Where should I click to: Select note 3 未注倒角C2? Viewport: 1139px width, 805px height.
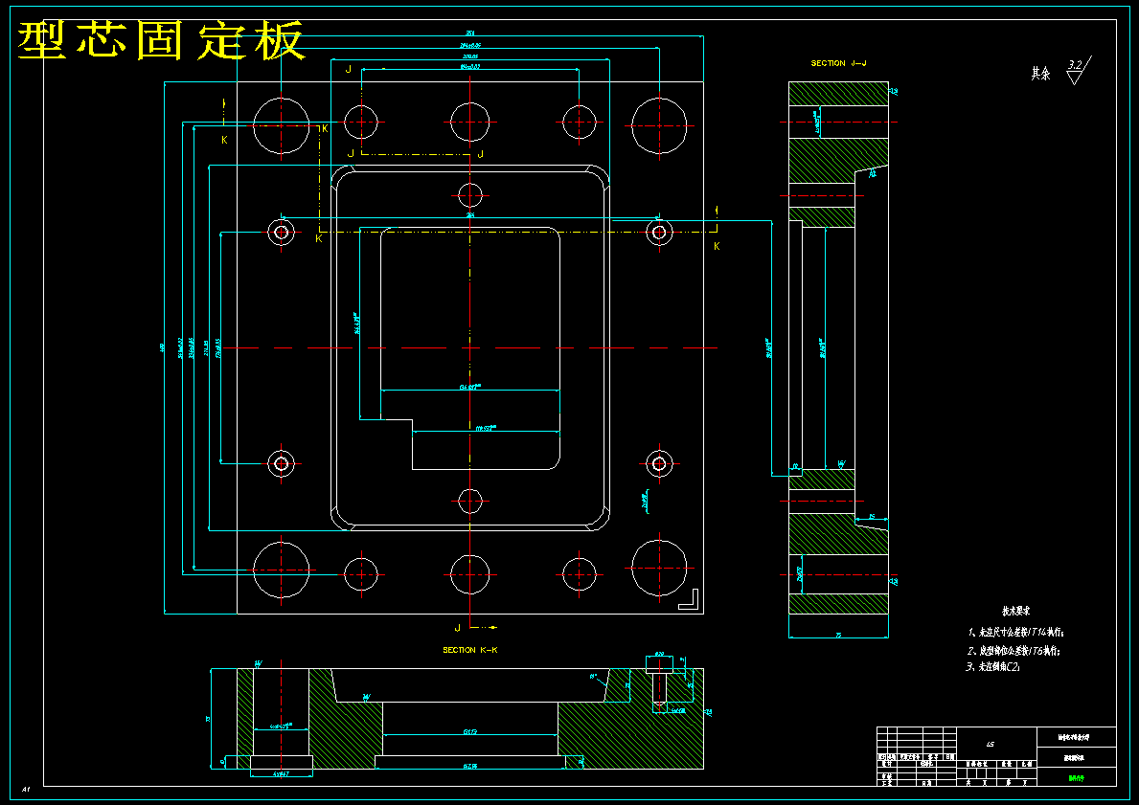point(993,666)
